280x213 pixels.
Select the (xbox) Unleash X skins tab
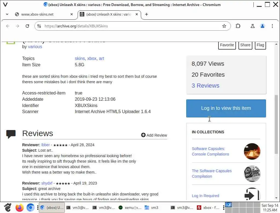(x=109, y=14)
